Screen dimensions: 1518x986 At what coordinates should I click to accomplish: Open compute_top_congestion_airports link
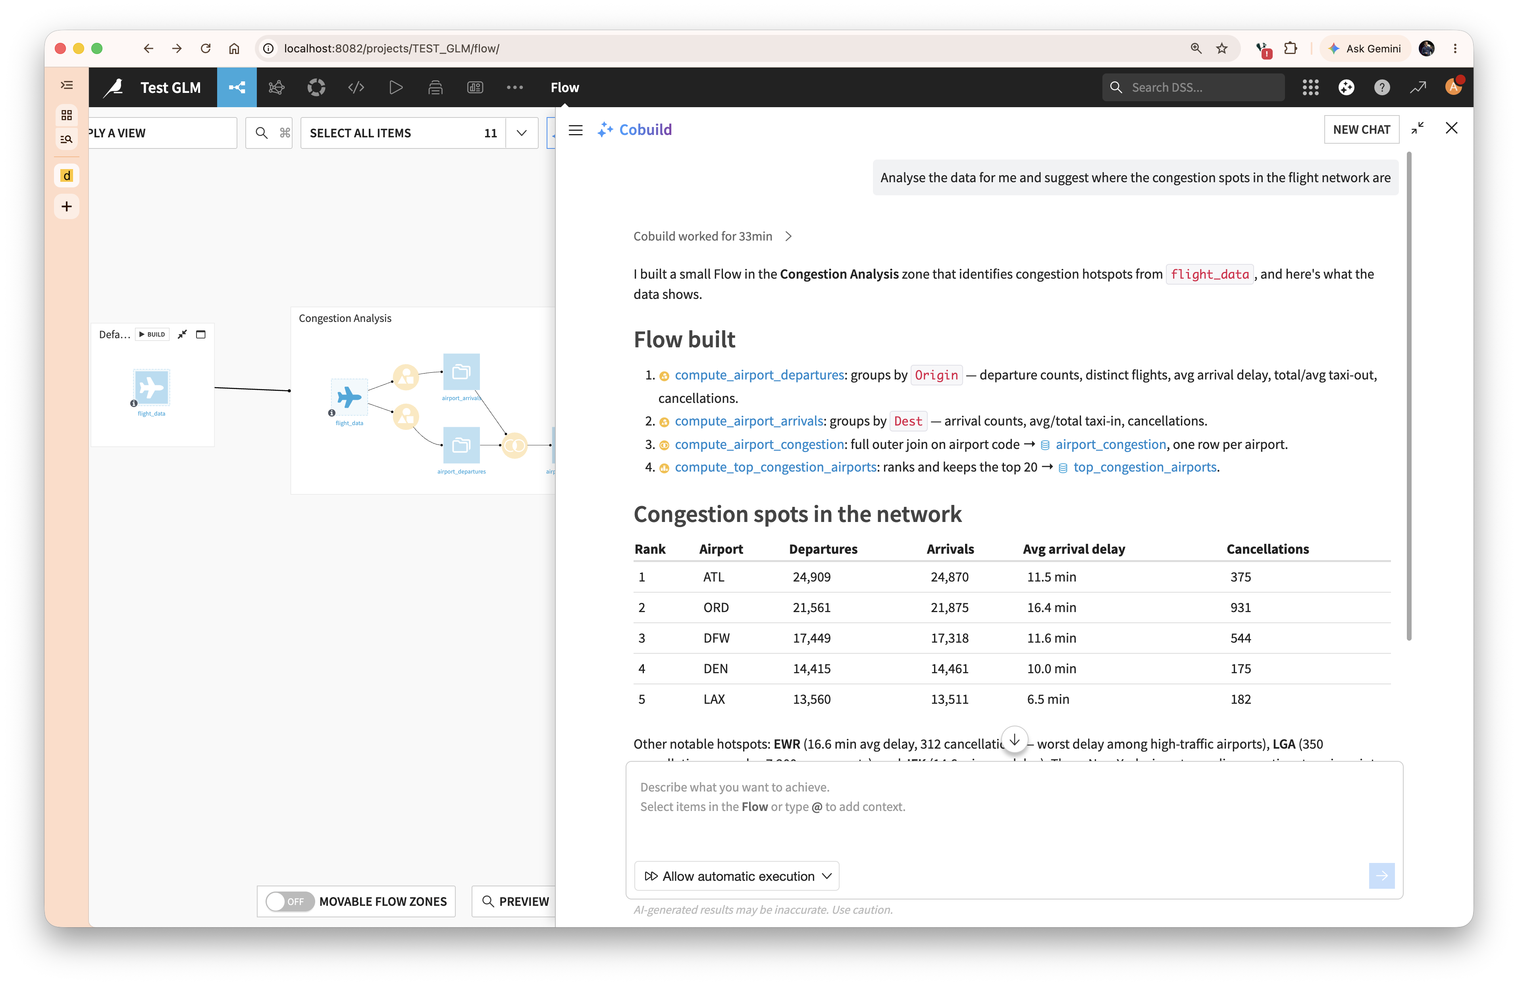coord(776,467)
